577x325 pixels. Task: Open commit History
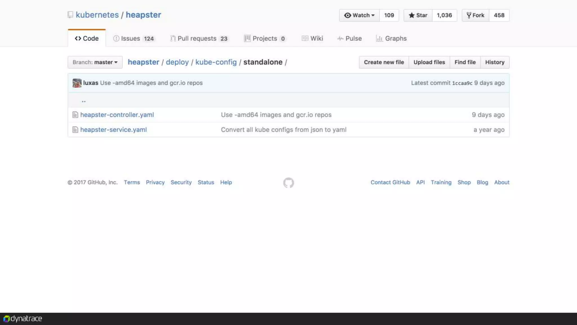(495, 62)
